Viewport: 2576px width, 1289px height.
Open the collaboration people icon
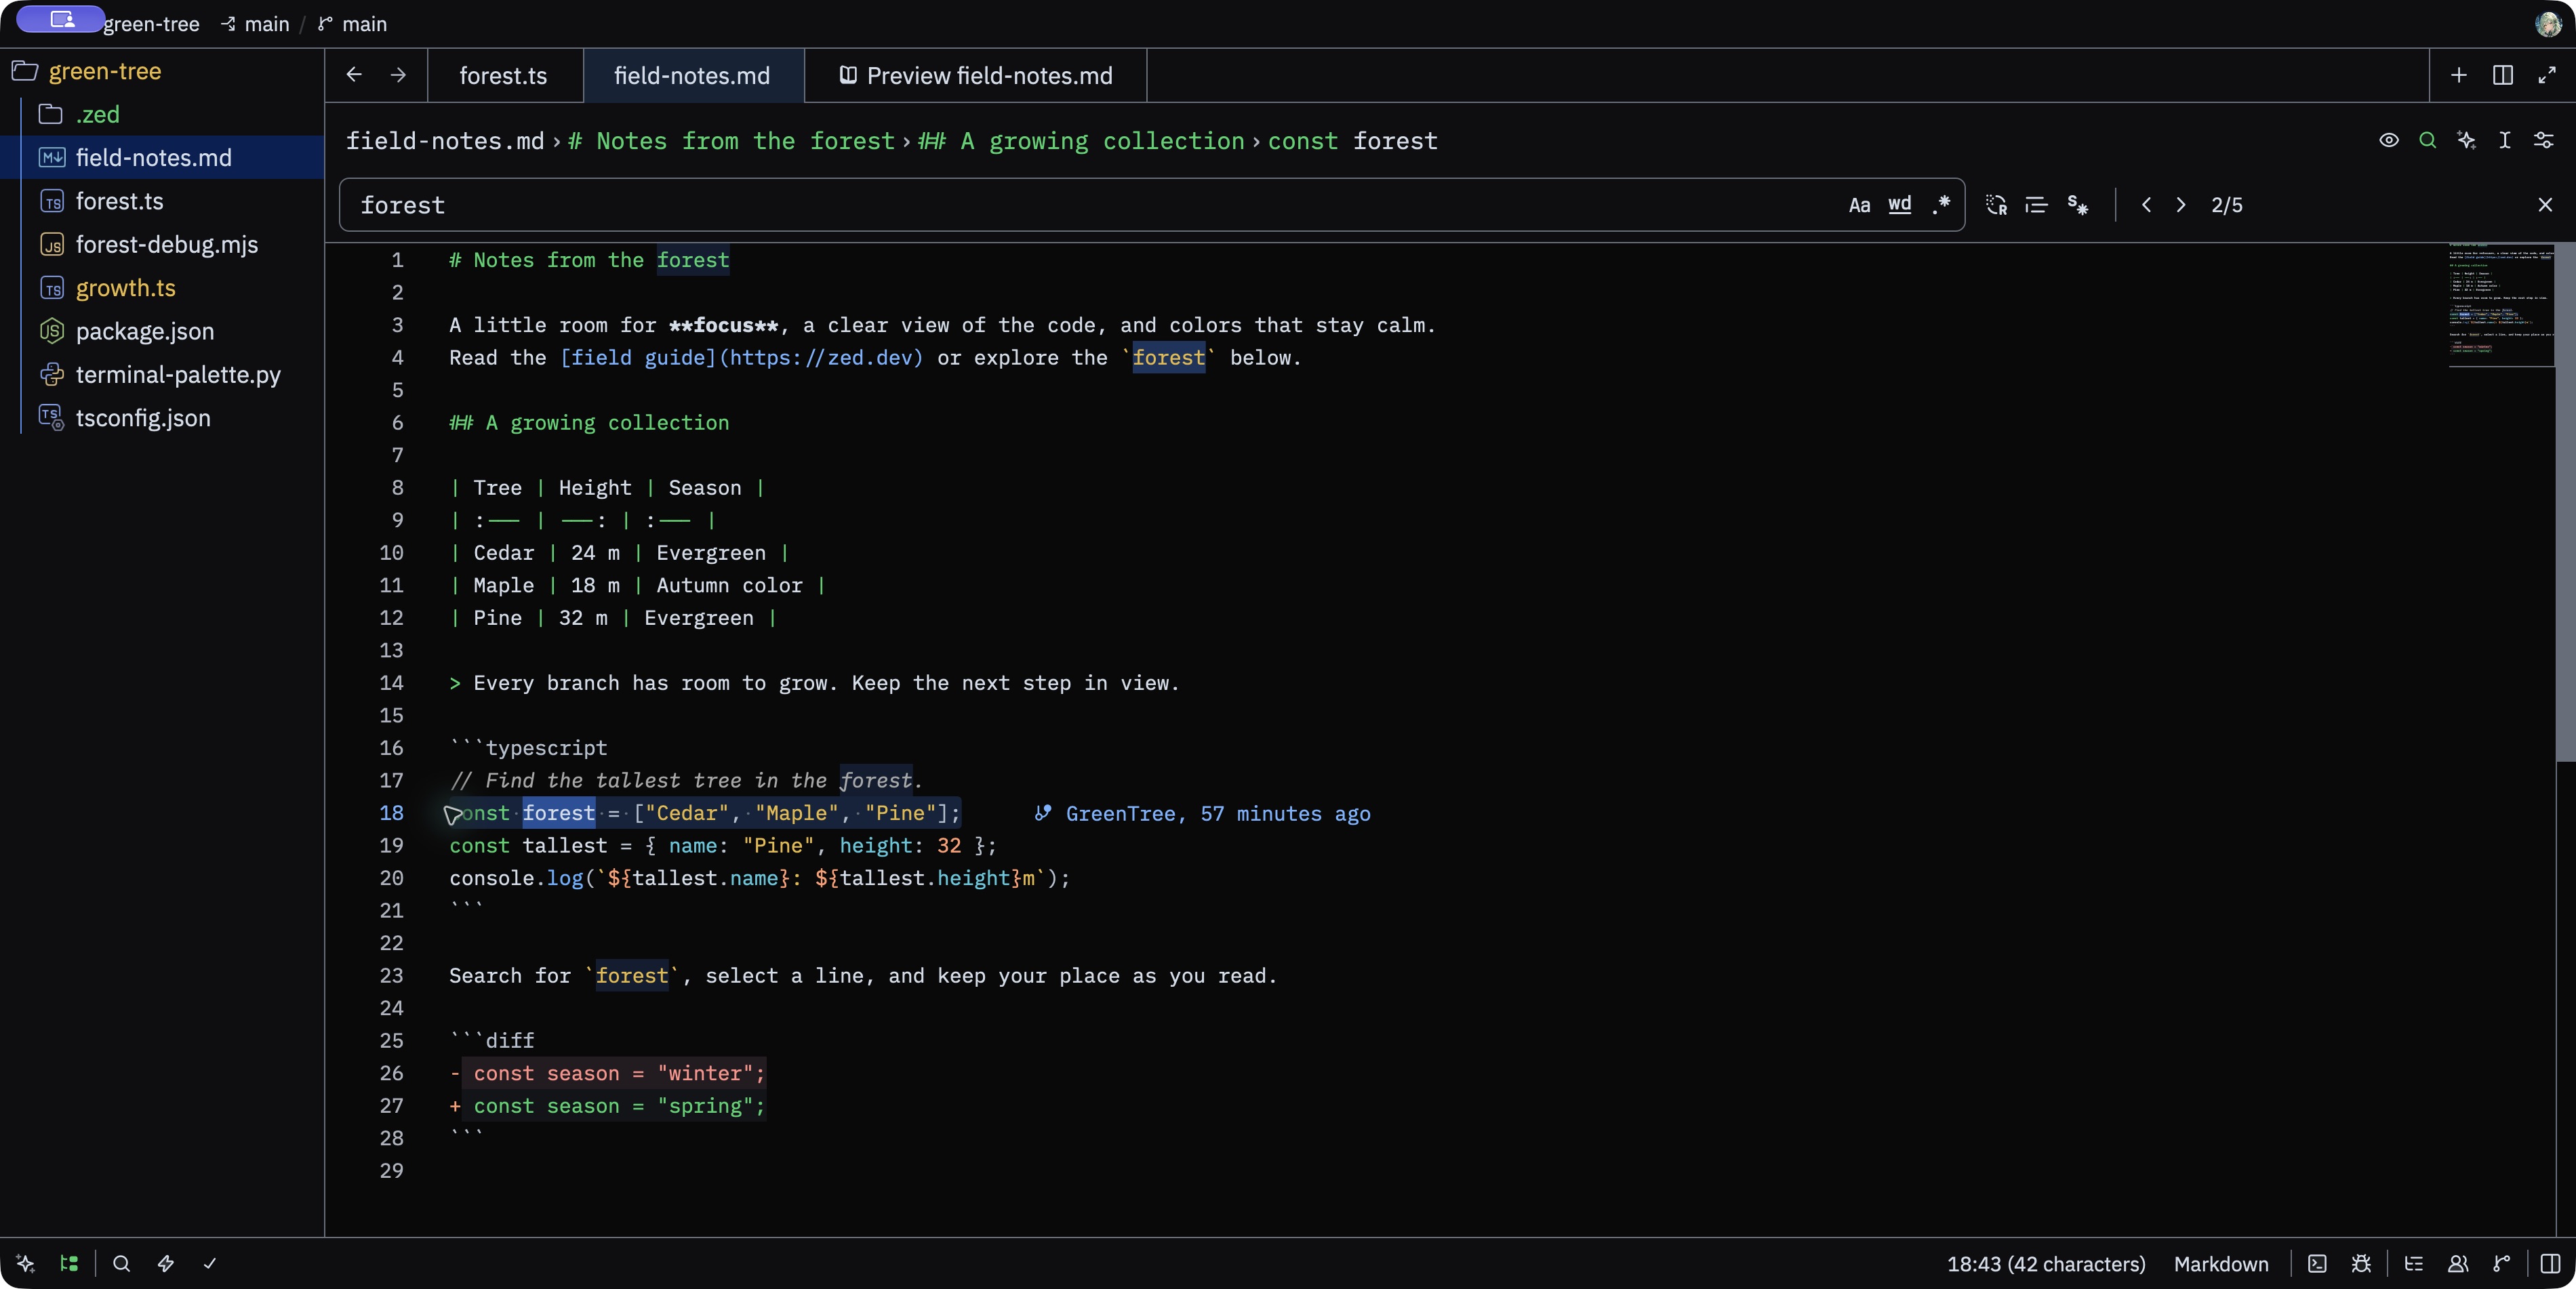point(2458,1264)
